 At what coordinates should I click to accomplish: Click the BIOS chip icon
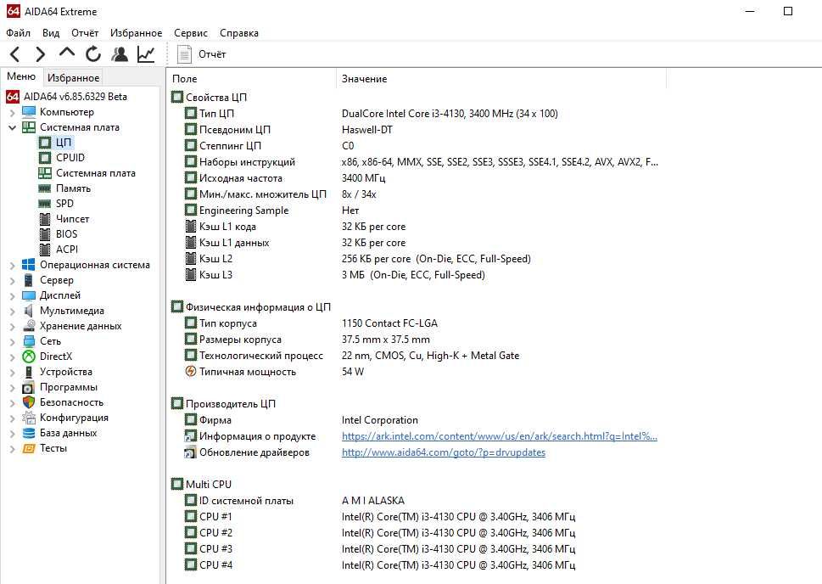(x=45, y=234)
